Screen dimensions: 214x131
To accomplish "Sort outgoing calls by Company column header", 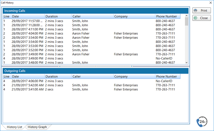I will pos(134,76).
